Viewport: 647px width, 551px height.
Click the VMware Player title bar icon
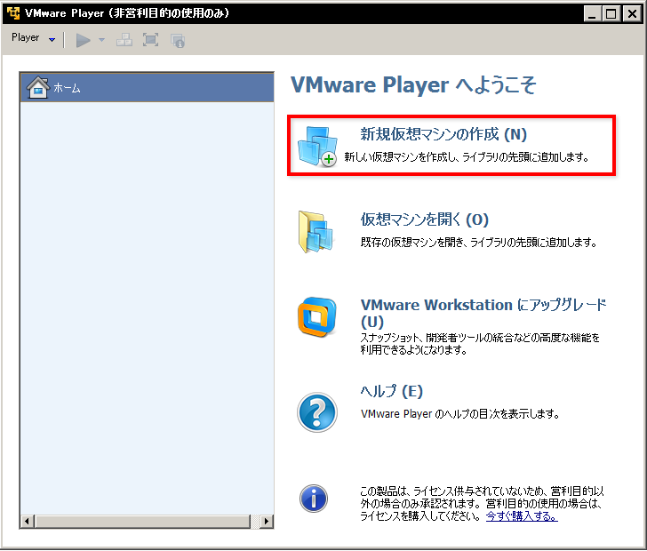(13, 13)
